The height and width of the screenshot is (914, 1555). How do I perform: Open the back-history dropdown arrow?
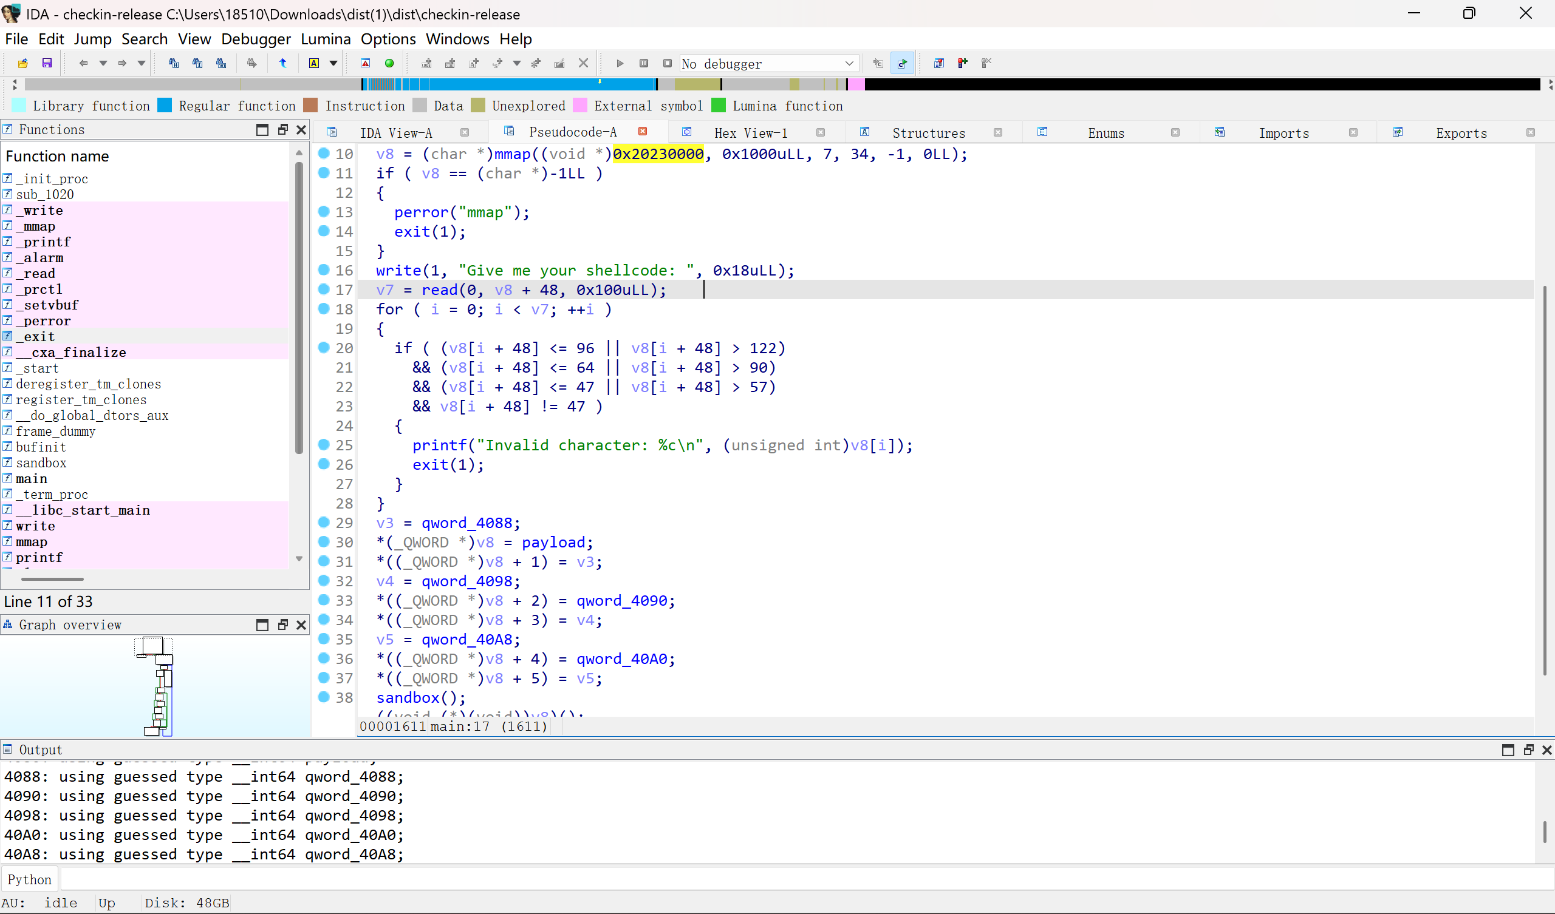[x=103, y=63]
